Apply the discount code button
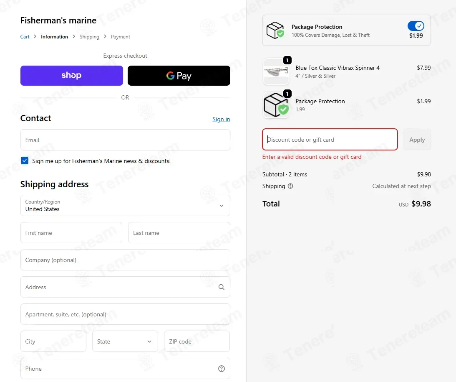The height and width of the screenshot is (382, 456). tap(417, 140)
